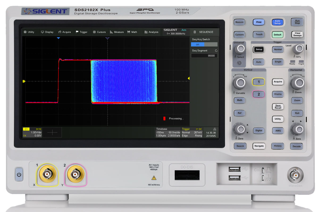Click the Decode button
The image size is (319, 212).
click(297, 146)
